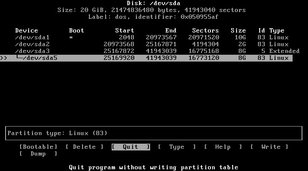This screenshot has height=171, width=308.
Task: Click start sector value 2048
Action: pos(127,37)
